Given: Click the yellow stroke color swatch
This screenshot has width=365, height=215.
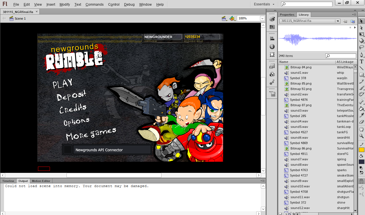Looking at the screenshot, I should (361, 150).
